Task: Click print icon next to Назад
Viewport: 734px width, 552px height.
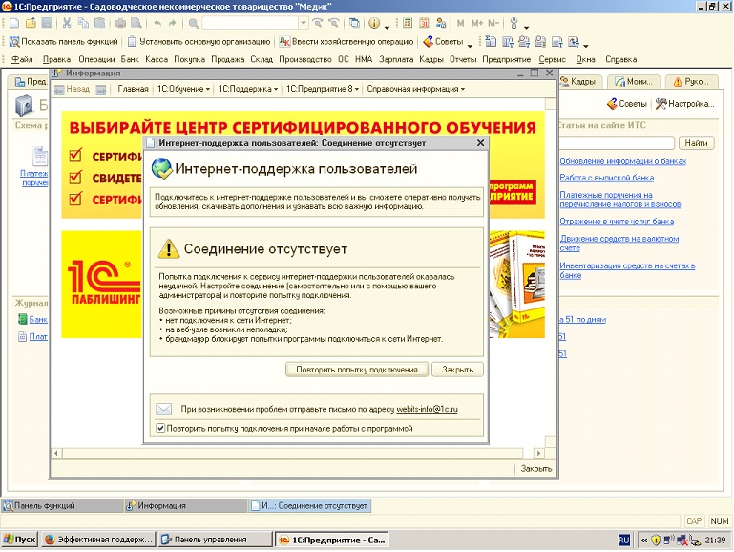Action: (101, 89)
